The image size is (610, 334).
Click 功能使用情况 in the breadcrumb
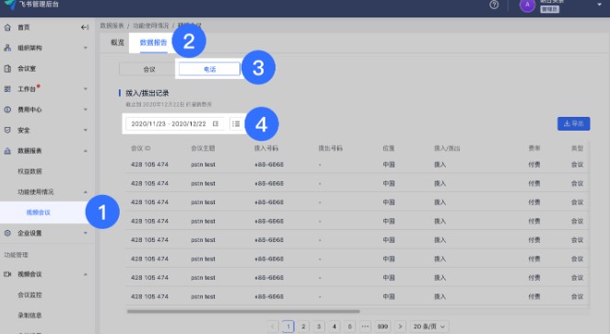150,26
